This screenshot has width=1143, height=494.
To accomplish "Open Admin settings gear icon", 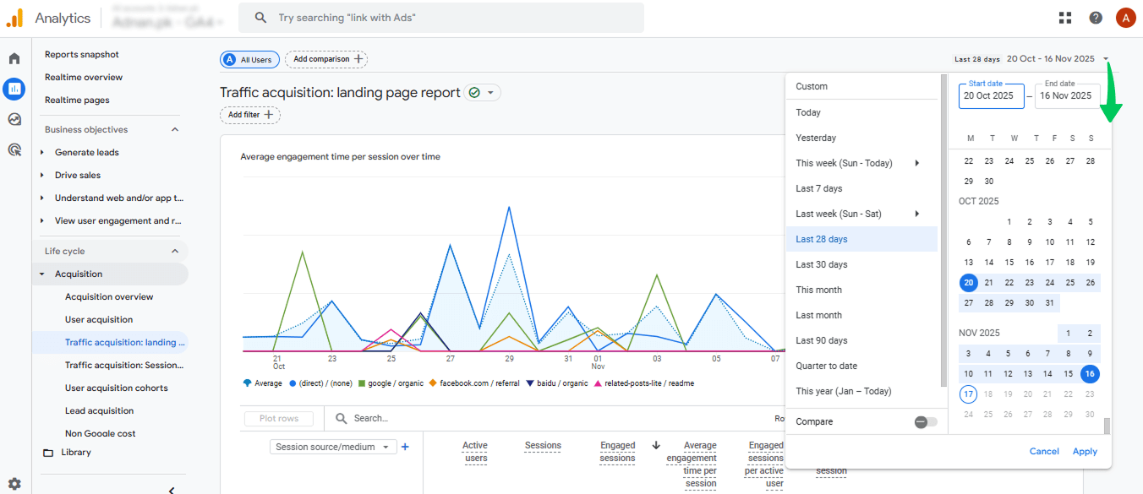I will tap(14, 484).
